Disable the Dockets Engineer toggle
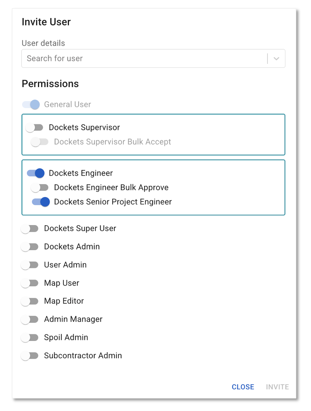Viewport: 311px width, 411px height. (36, 173)
